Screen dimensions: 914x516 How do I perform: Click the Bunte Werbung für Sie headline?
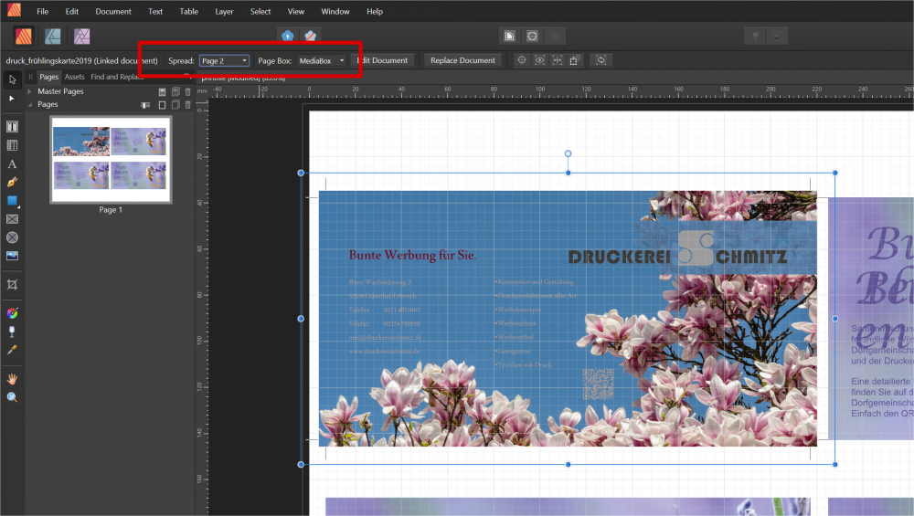tap(413, 255)
